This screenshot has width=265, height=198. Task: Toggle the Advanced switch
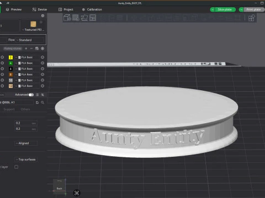31,95
